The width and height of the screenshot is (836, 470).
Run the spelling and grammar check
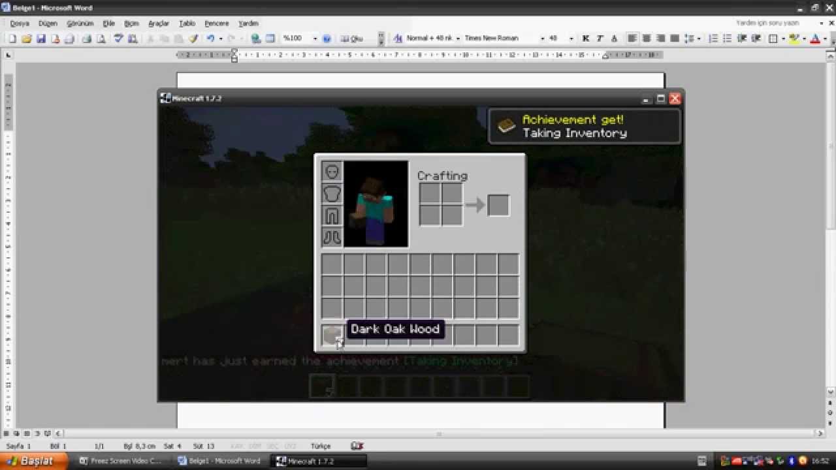(x=119, y=39)
